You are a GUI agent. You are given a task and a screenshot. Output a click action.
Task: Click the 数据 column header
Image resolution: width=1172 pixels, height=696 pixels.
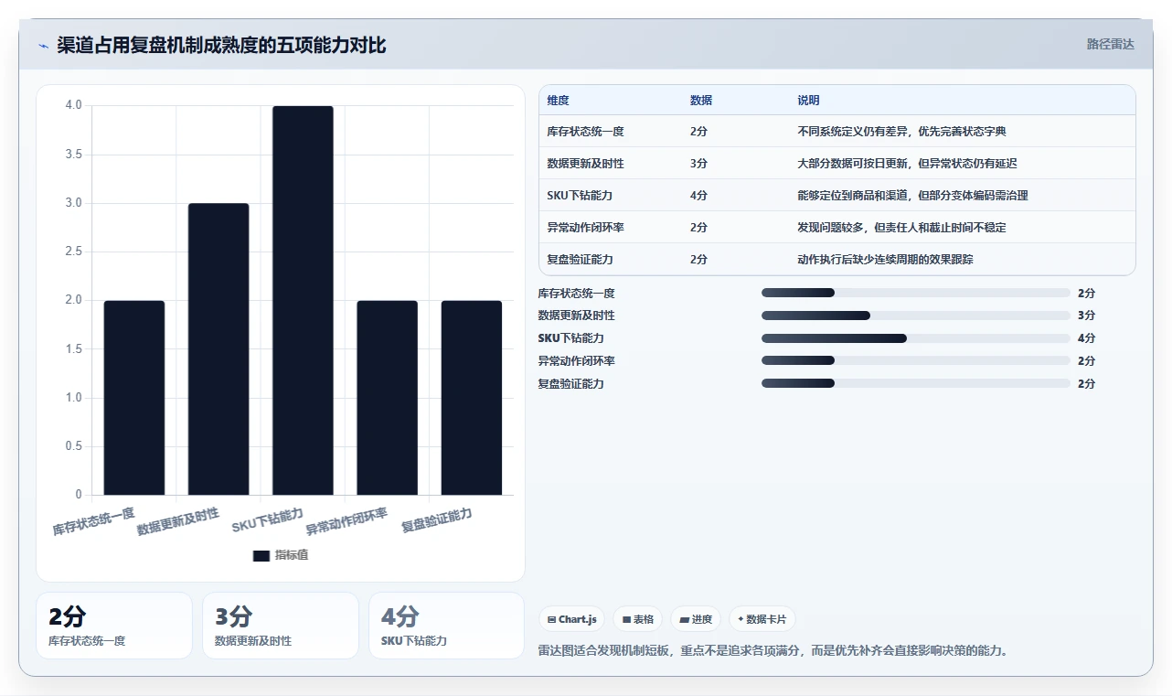tap(701, 100)
